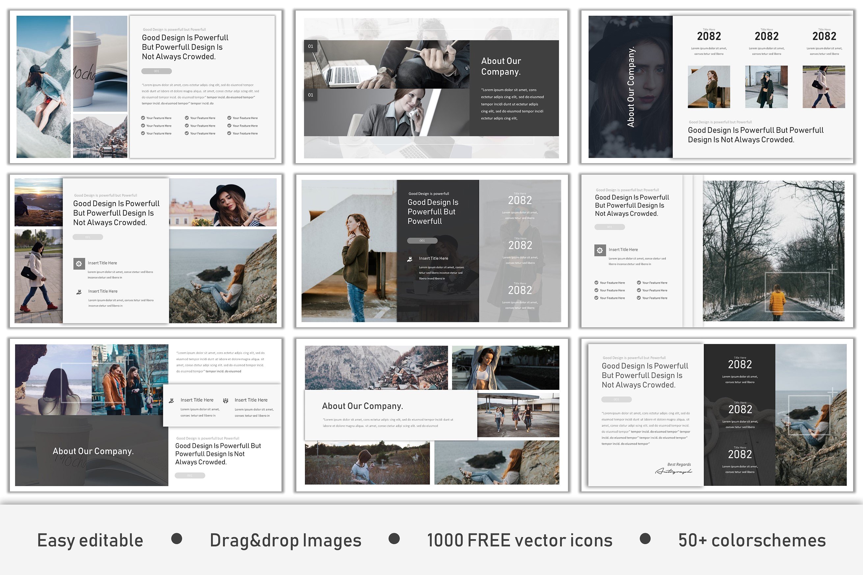
Task: Click the top 01 badge on the laptop photo
Action: click(x=310, y=46)
